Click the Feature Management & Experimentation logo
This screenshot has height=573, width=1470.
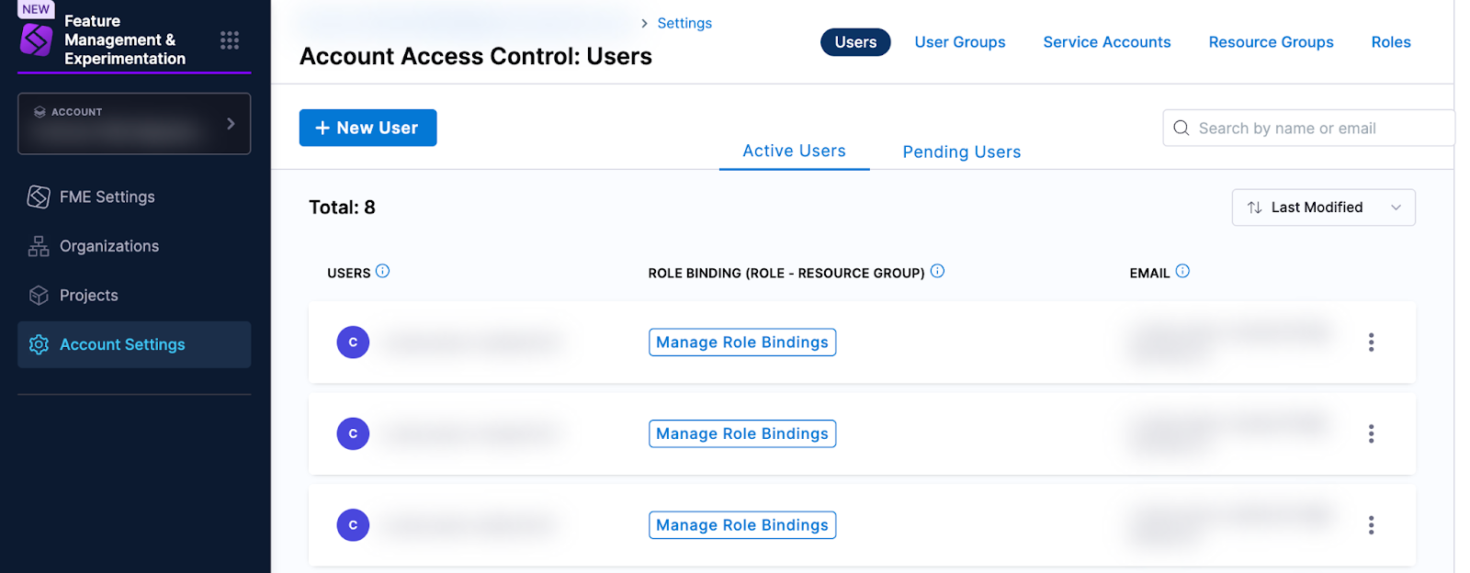(37, 39)
